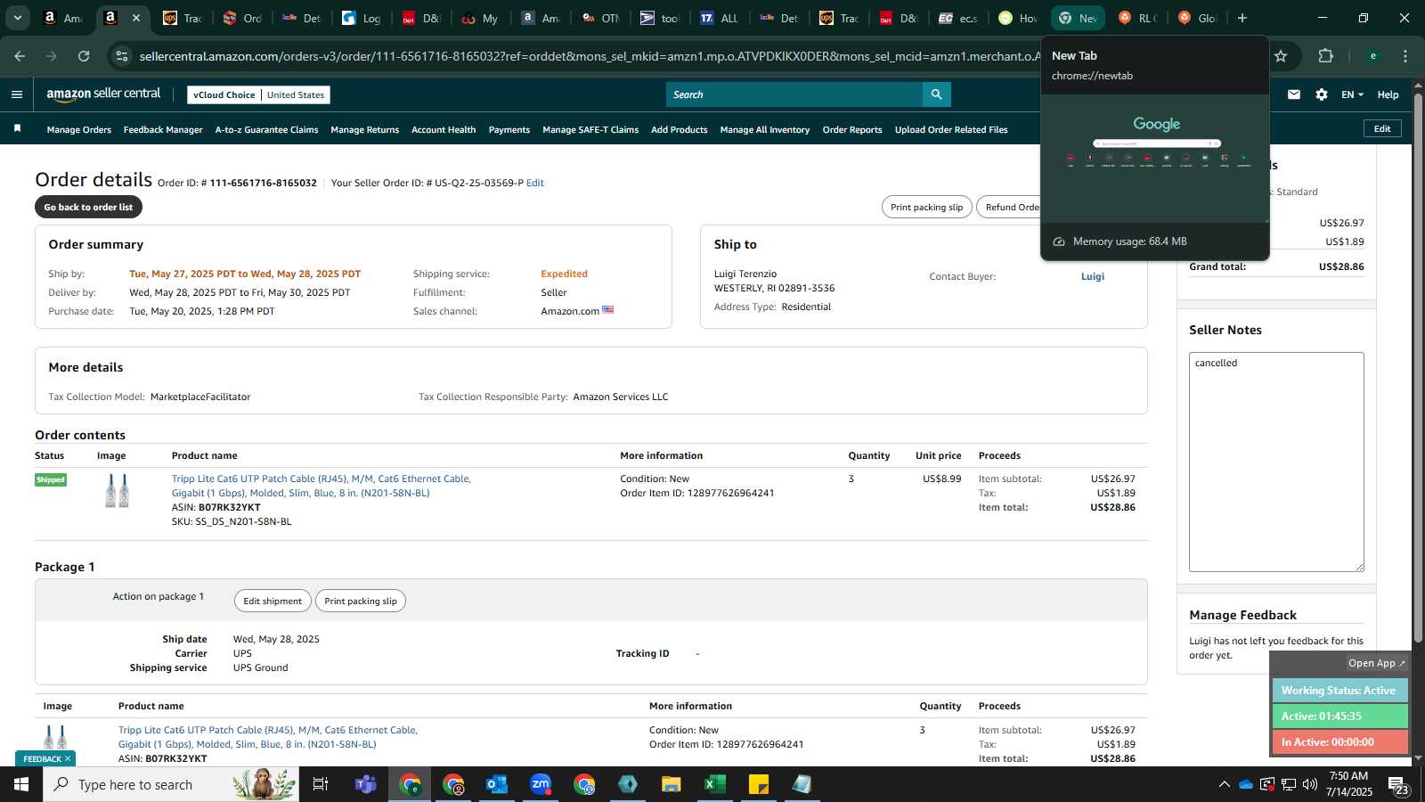Viewport: 1425px width, 802px height.
Task: Open the mail messages icon
Action: (x=1294, y=94)
